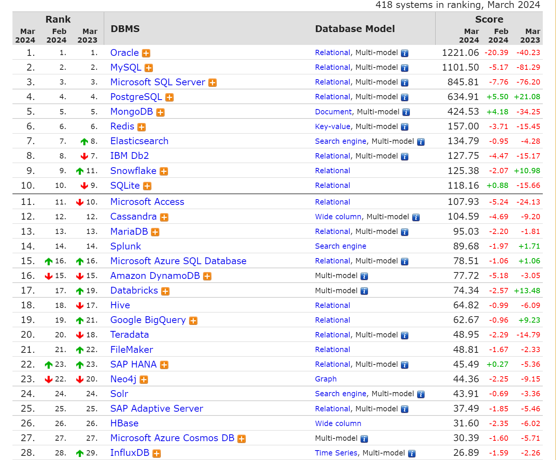The width and height of the screenshot is (556, 460).
Task: Click the plus icon next to MongoDB
Action: [x=160, y=112]
